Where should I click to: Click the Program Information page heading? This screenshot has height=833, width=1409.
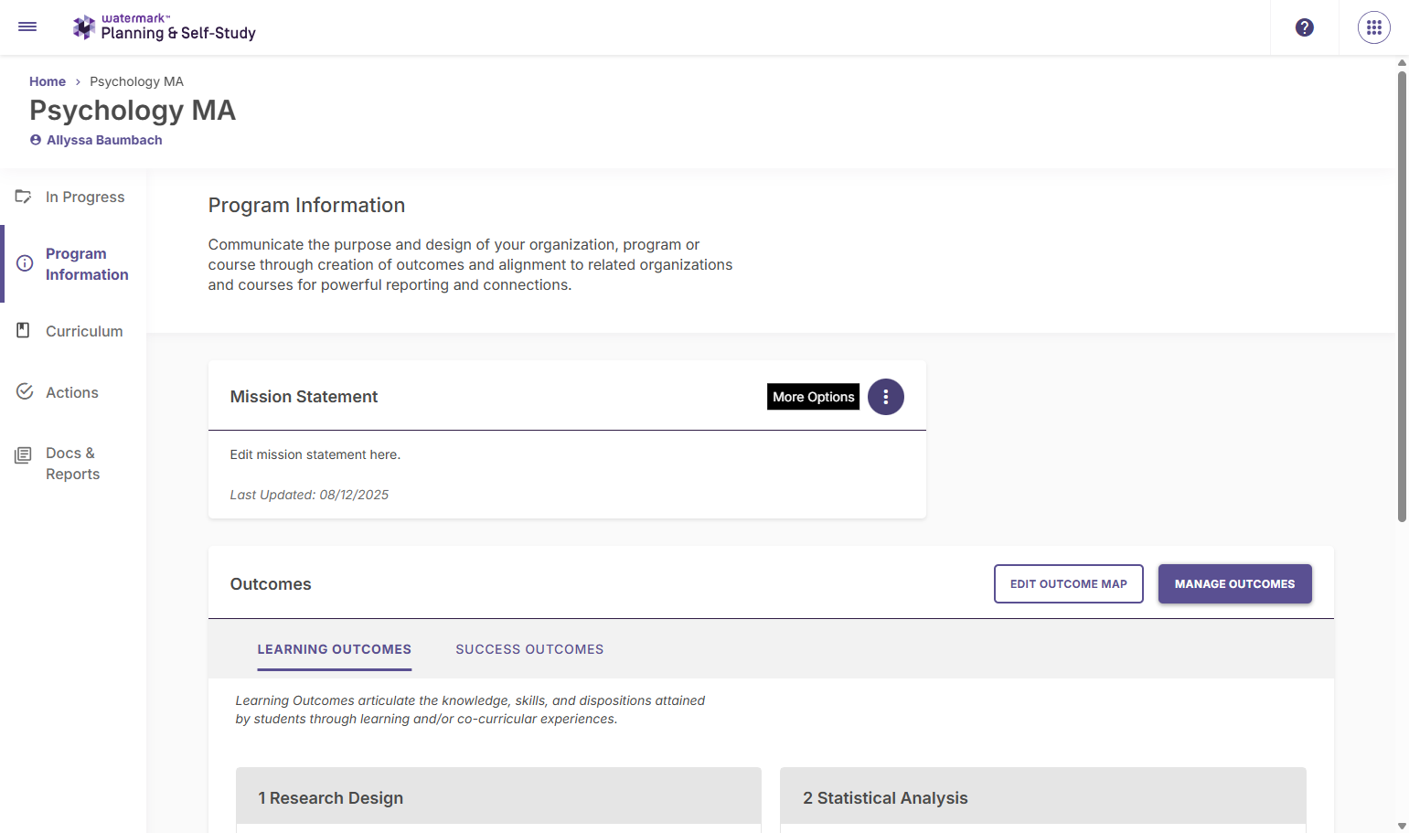[x=306, y=205]
